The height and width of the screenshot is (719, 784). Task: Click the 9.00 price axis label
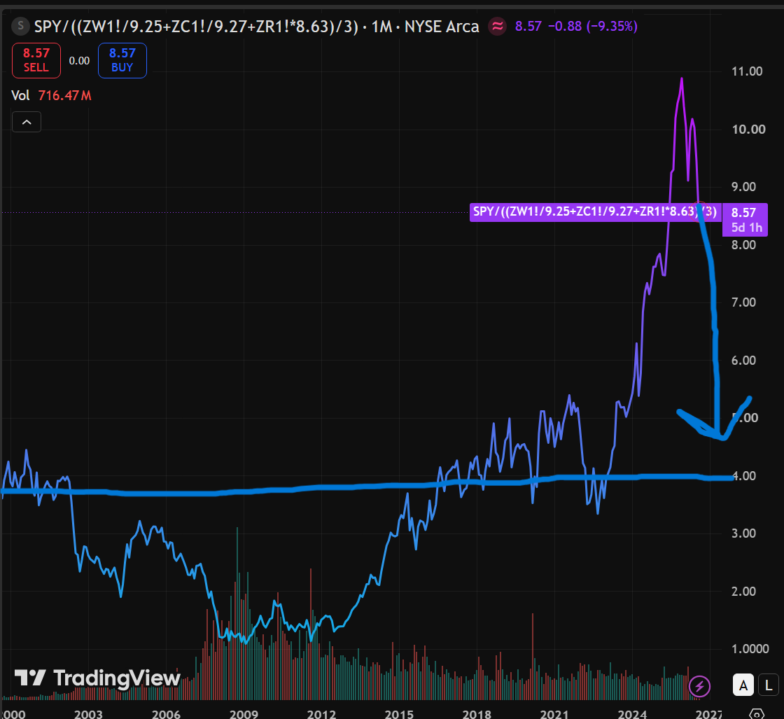[x=743, y=187]
